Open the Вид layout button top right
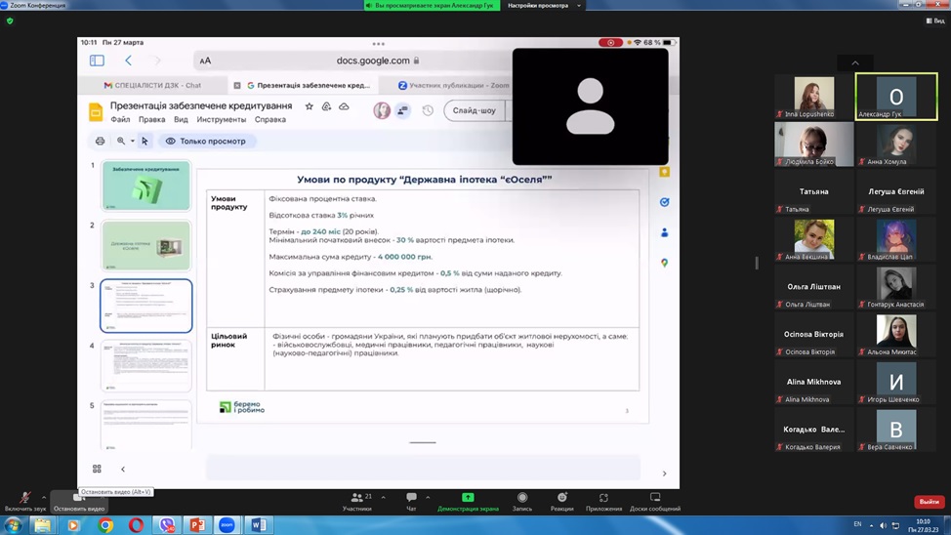Image resolution: width=951 pixels, height=535 pixels. point(935,21)
